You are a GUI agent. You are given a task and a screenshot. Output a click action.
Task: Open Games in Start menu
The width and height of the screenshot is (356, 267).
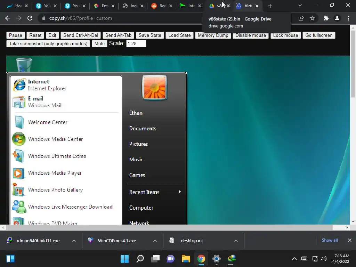coord(137,175)
